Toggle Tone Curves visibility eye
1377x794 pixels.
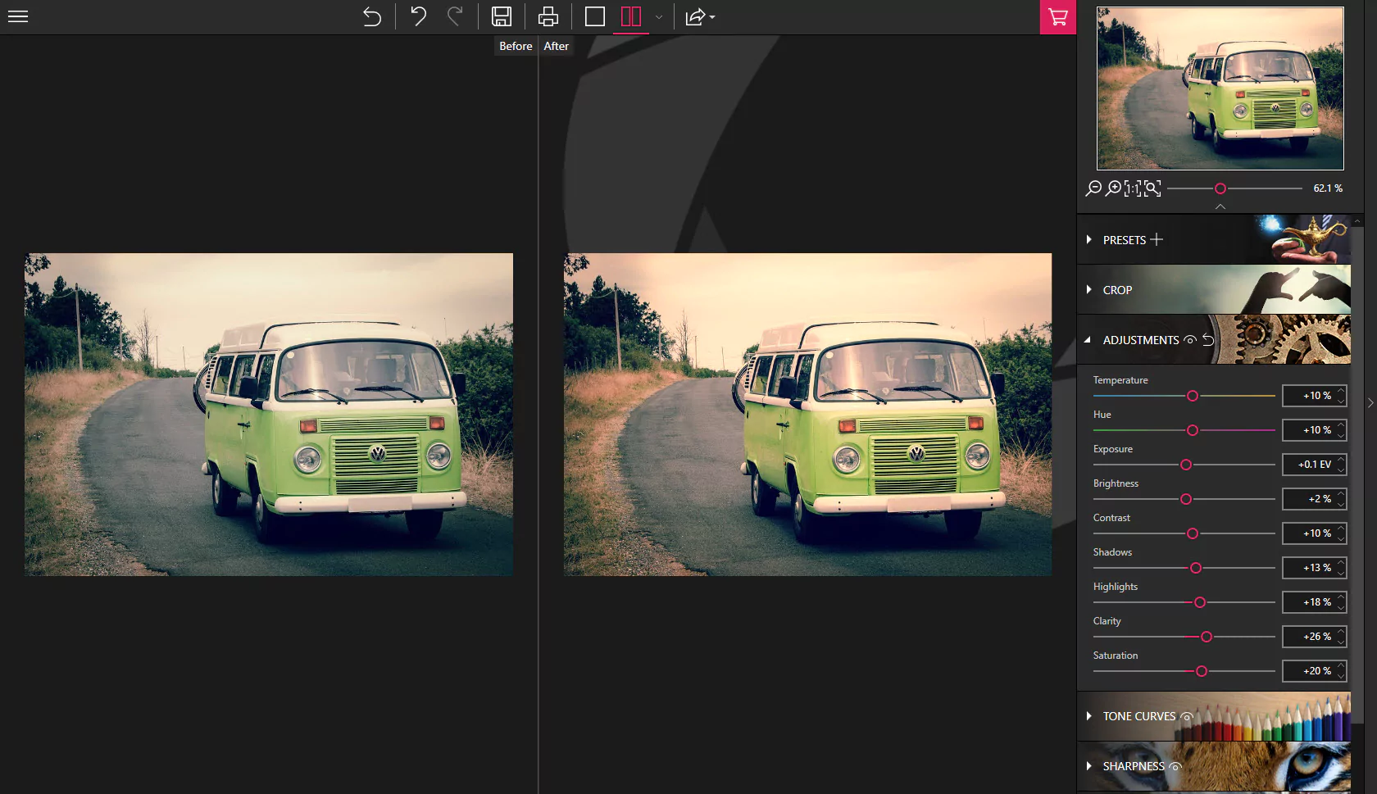click(1188, 717)
